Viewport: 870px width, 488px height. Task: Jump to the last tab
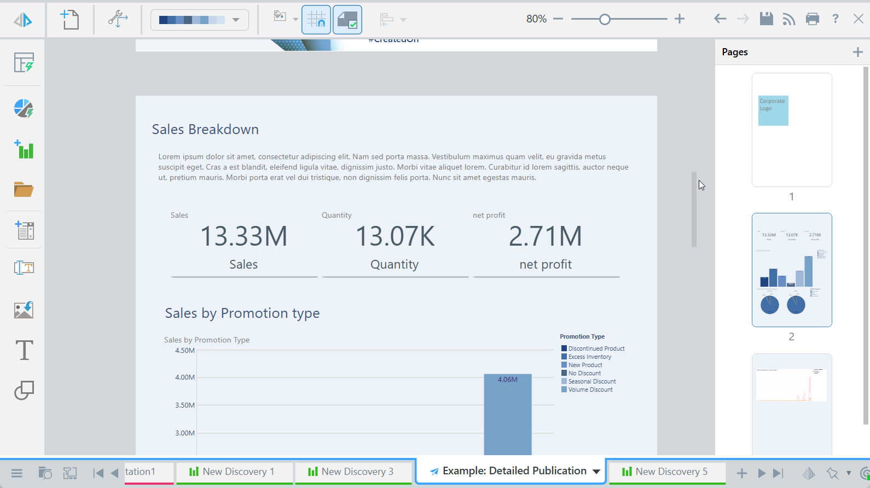[x=778, y=473]
